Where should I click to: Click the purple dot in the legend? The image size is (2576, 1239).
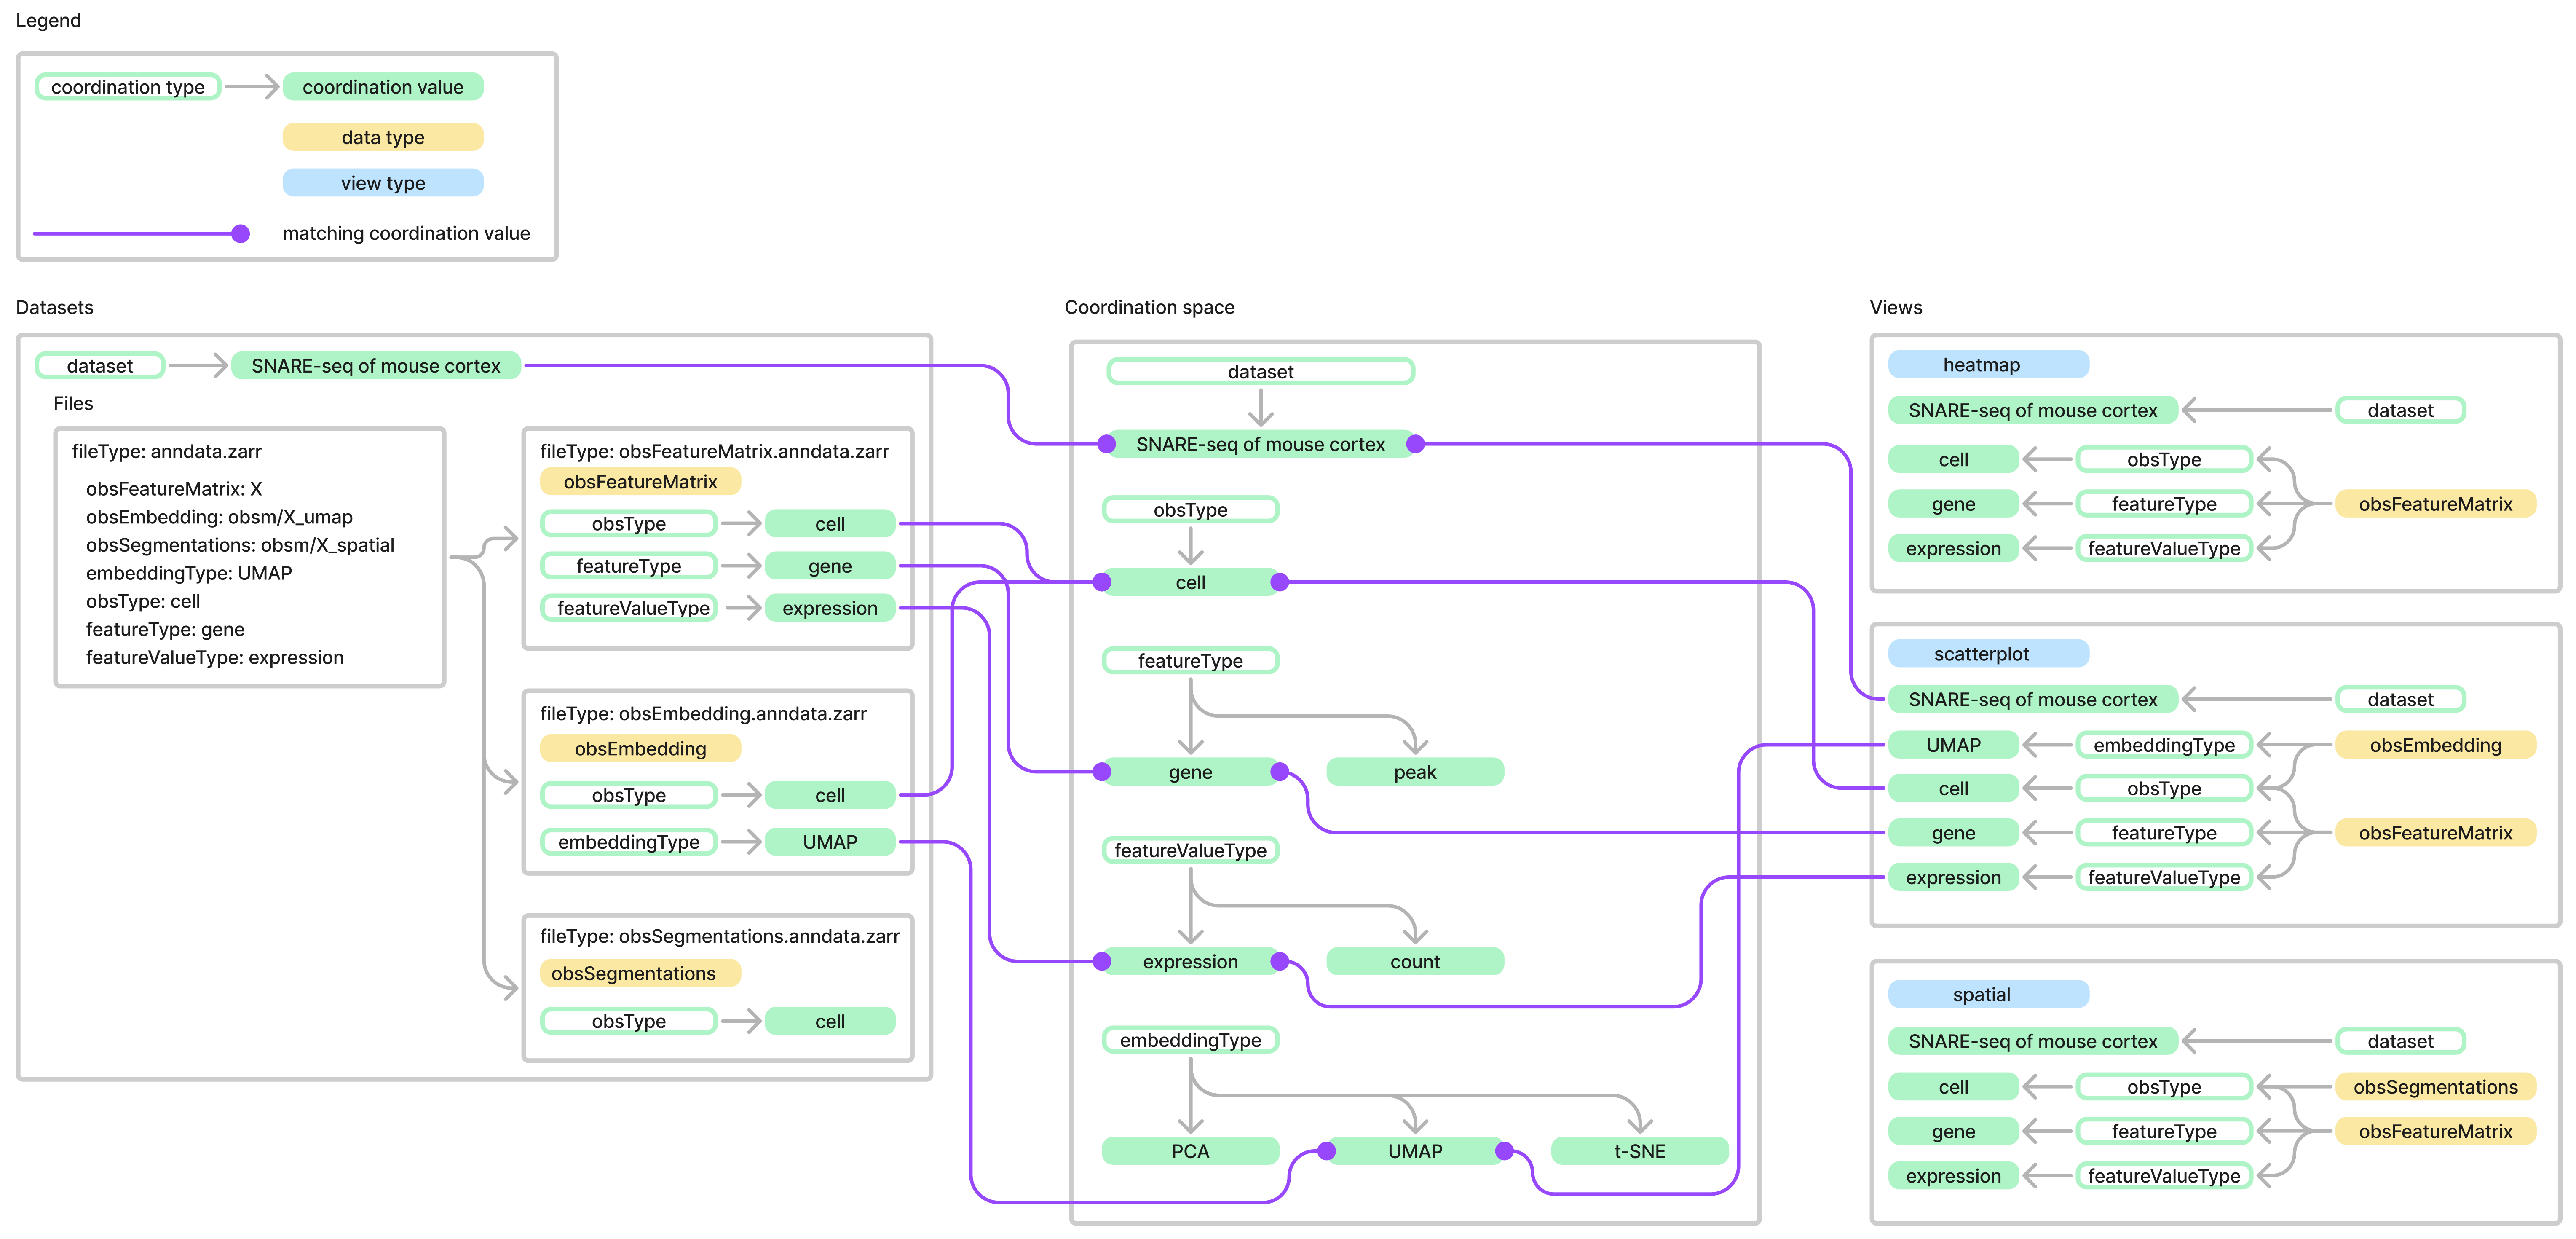(x=240, y=233)
